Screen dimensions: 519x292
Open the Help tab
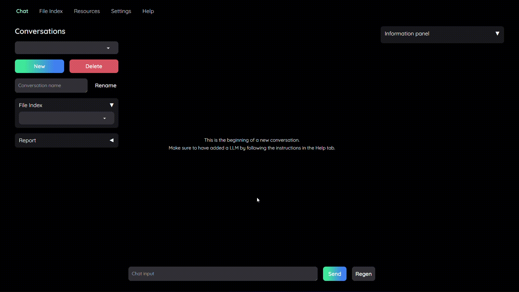click(148, 11)
